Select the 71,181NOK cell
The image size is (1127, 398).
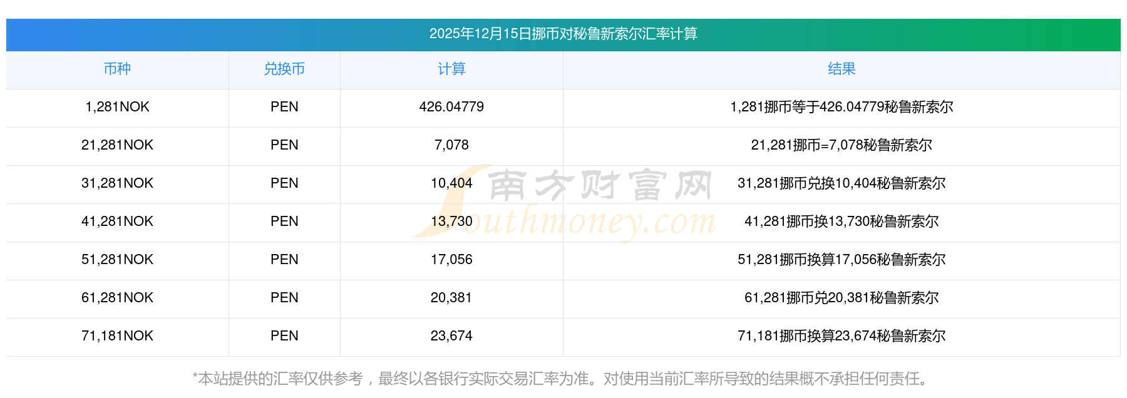click(x=117, y=336)
